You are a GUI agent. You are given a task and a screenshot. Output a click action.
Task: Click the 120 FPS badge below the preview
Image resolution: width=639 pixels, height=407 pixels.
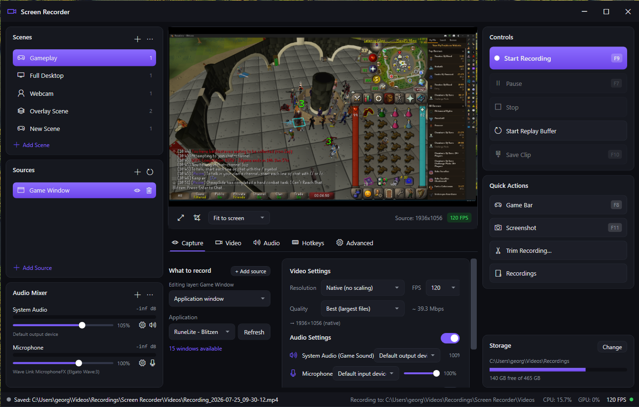tap(459, 218)
